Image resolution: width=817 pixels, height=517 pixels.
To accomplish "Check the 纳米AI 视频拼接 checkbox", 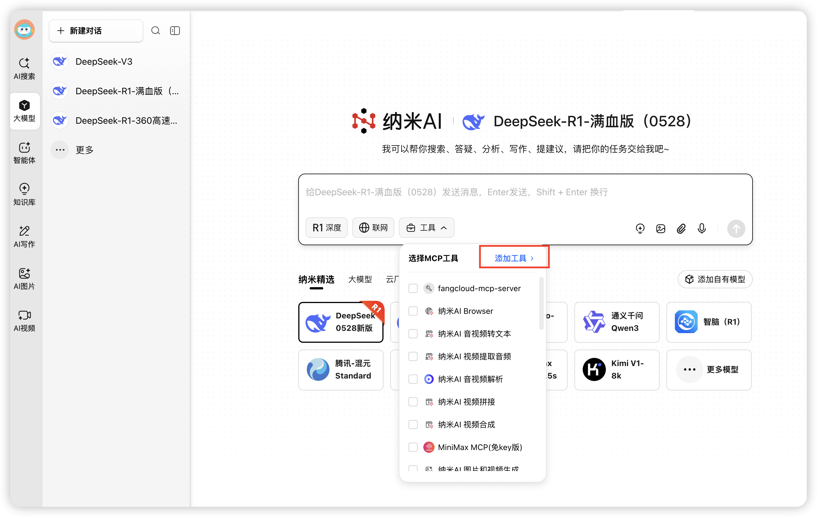I will tap(413, 402).
